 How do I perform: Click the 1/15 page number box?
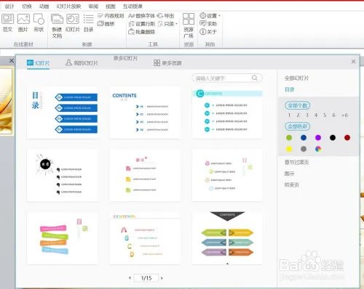coord(146,278)
